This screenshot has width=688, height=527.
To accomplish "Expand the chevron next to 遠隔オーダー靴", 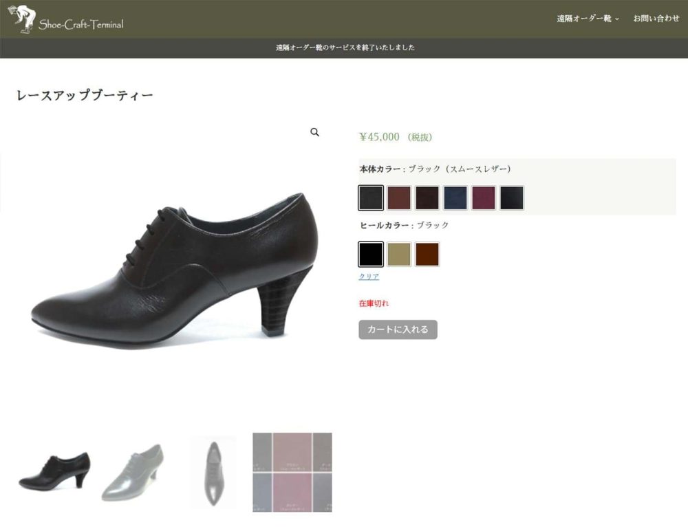I will click(x=616, y=19).
